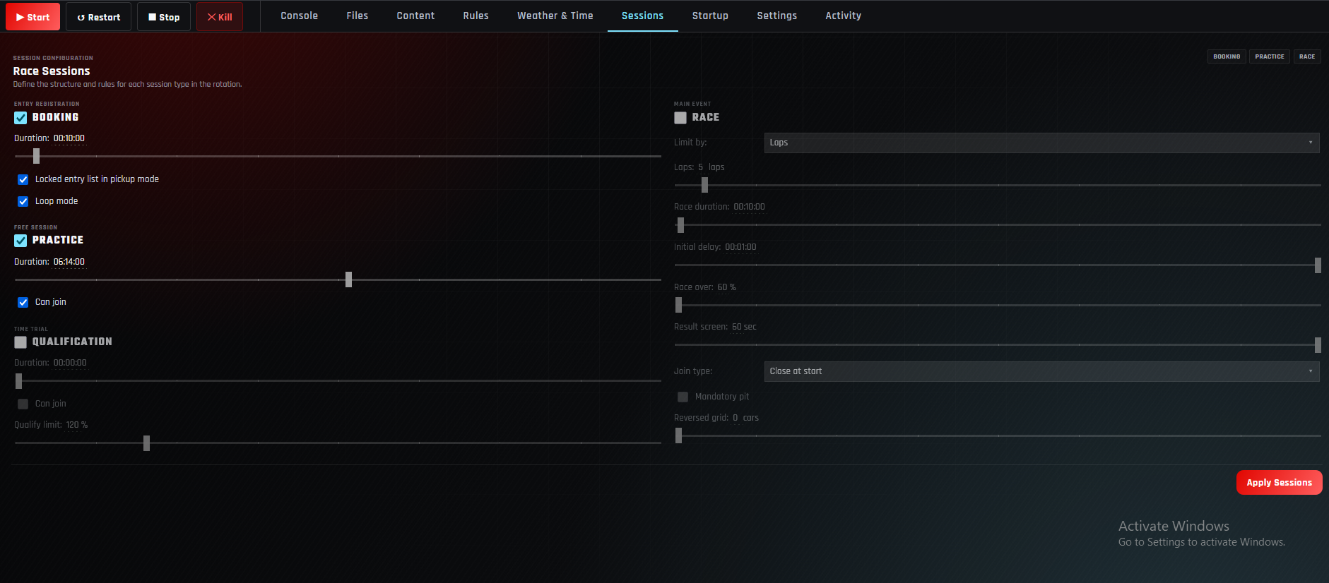
Task: Click the Result screen slider handle
Action: (x=1318, y=344)
